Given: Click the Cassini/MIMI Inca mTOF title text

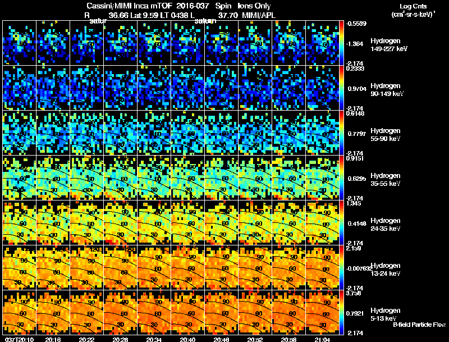Looking at the screenshot, I should (x=129, y=6).
